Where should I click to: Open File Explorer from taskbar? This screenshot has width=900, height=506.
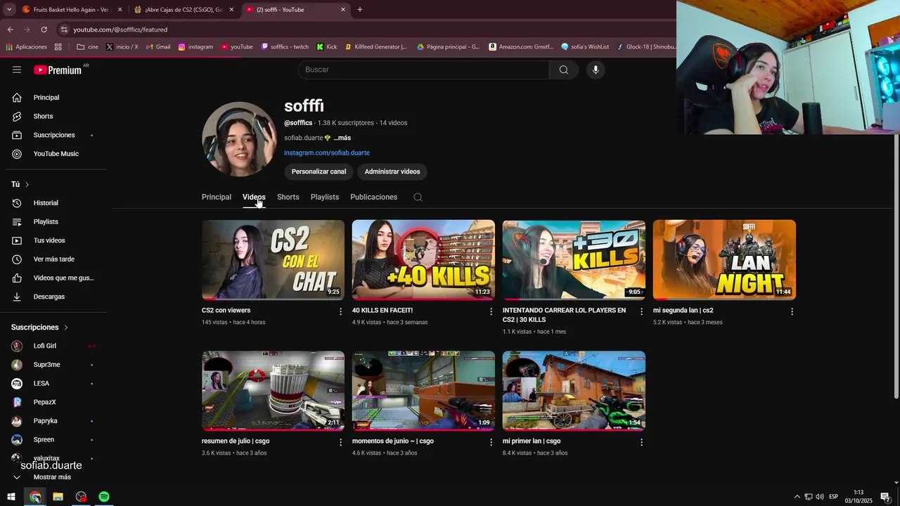point(58,497)
